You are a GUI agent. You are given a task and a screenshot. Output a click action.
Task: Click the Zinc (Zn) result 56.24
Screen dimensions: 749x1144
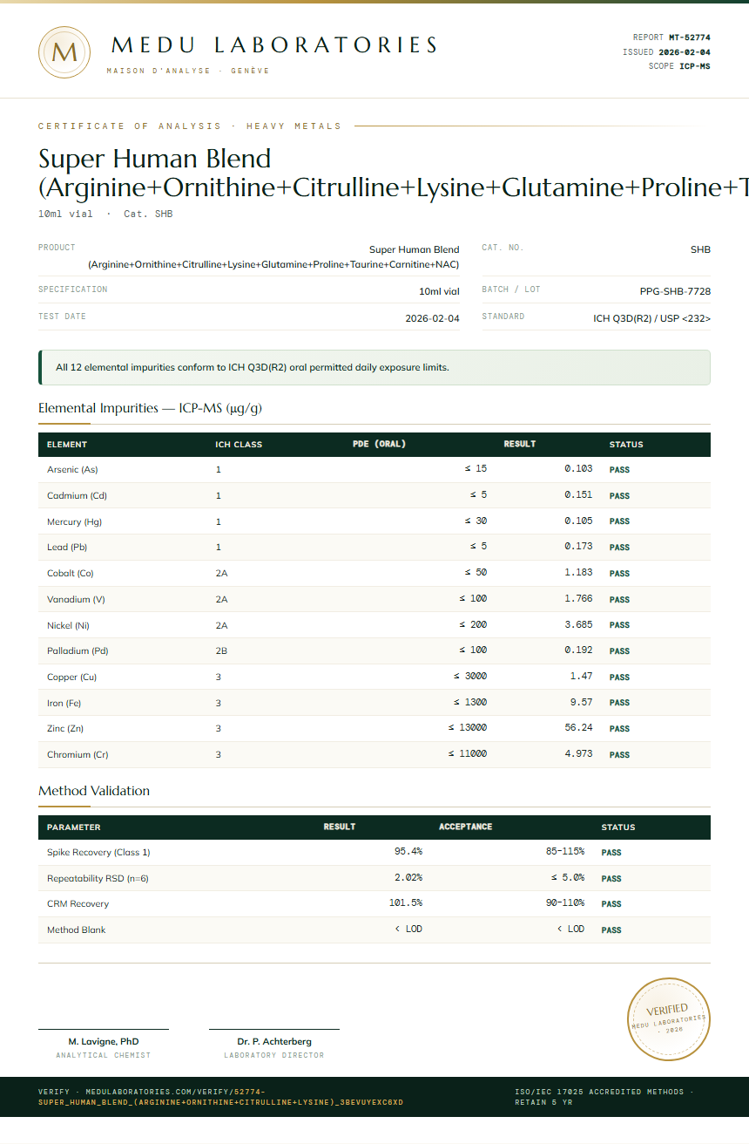pyautogui.click(x=578, y=728)
